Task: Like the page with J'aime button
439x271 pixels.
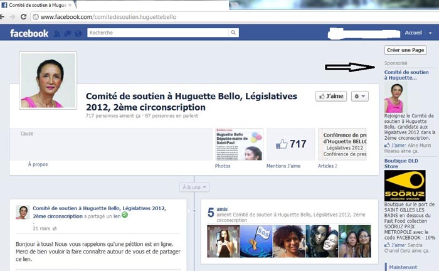Action: [x=331, y=96]
